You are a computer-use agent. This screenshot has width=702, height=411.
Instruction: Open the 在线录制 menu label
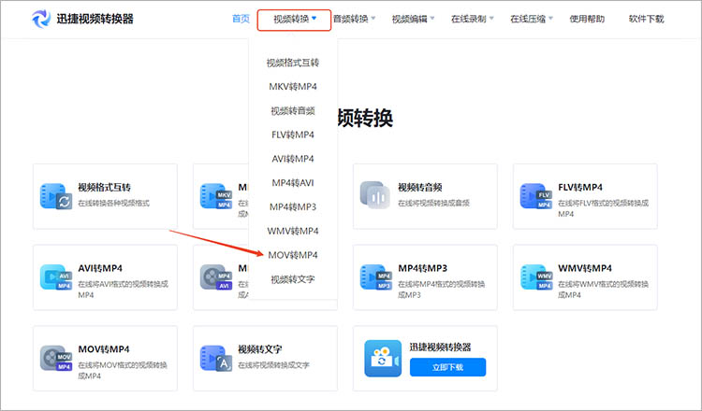(x=469, y=19)
